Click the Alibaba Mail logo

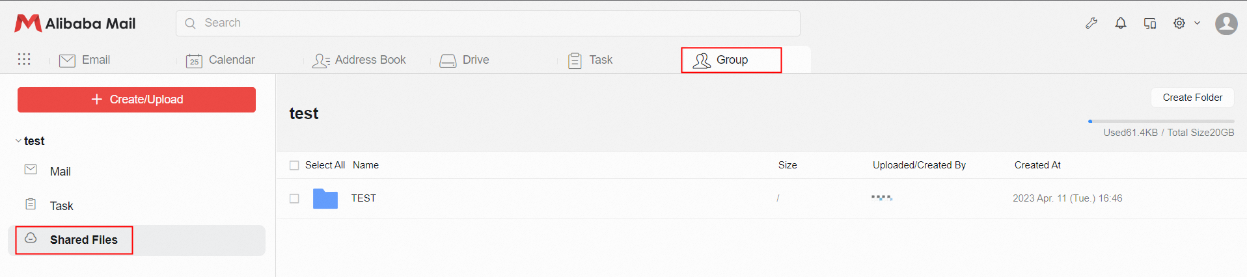click(75, 23)
